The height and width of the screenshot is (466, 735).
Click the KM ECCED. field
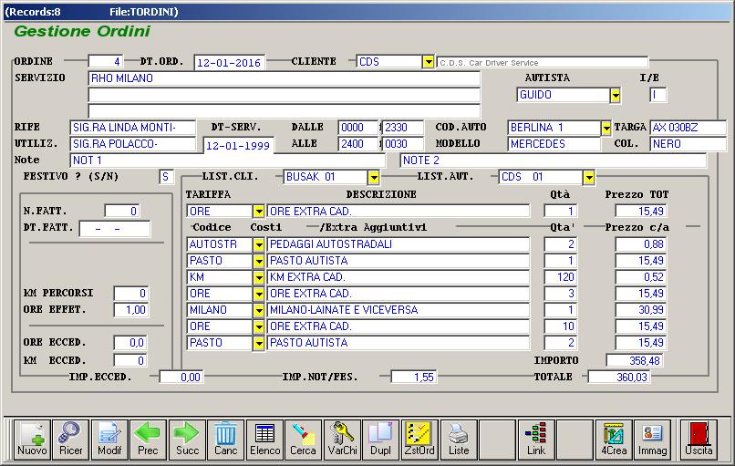[130, 360]
